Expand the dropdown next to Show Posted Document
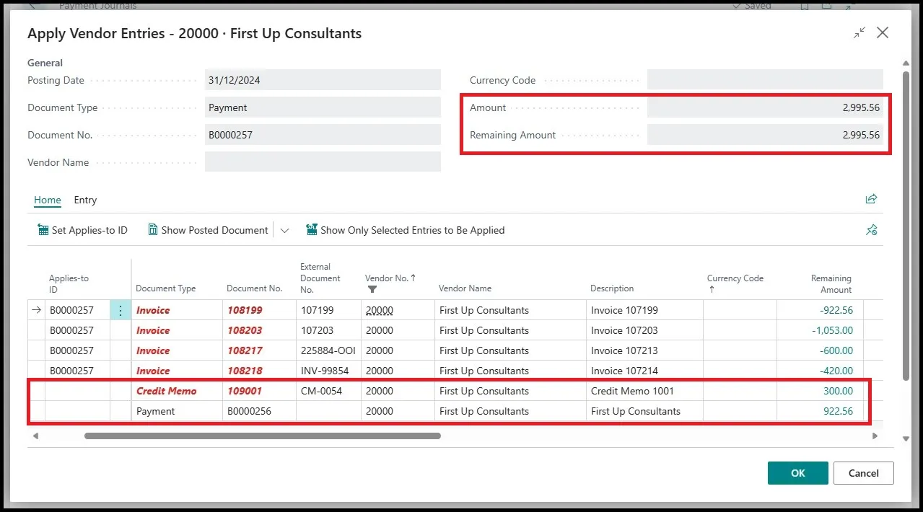 pos(284,231)
